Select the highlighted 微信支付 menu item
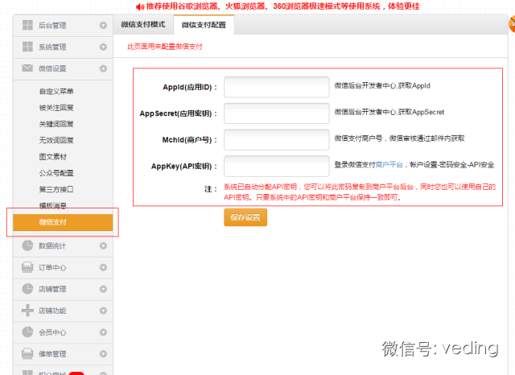The image size is (515, 375). tap(63, 222)
